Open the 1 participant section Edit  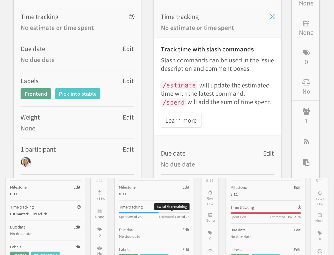coord(128,149)
